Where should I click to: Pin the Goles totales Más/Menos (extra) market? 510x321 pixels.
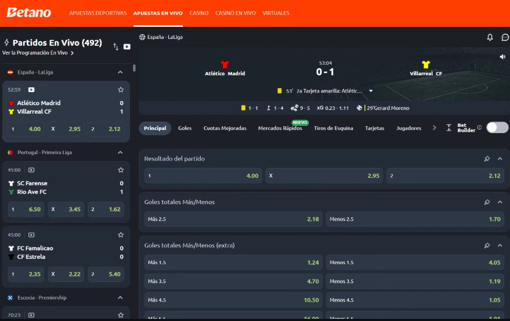[487, 245]
